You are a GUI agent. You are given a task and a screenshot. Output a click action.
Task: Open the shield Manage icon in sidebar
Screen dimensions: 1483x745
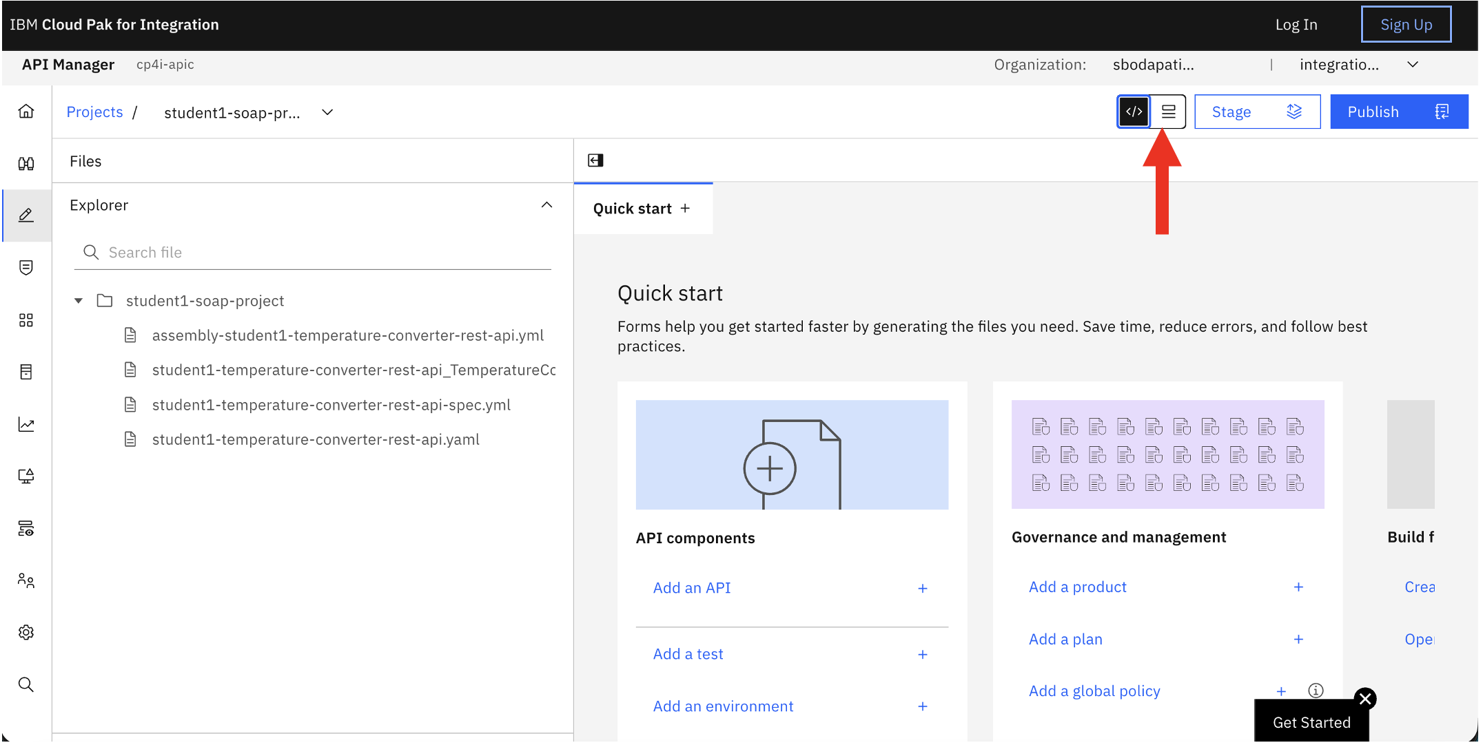pyautogui.click(x=26, y=268)
